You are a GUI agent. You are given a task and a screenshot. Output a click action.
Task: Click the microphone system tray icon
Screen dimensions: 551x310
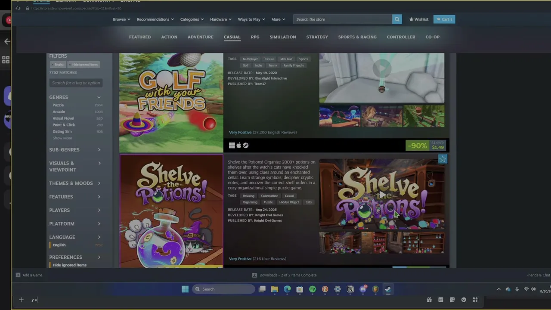point(517,289)
